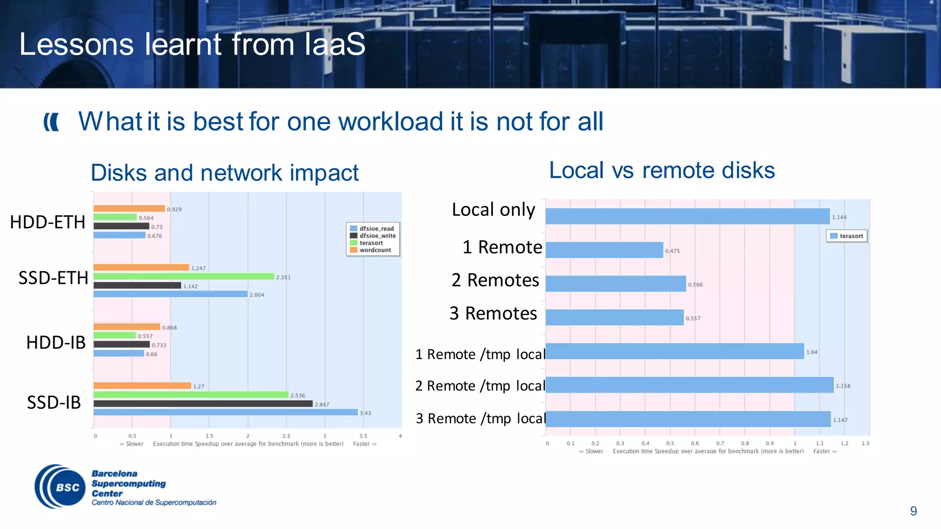Click the HDD-ETH wordcount bar labeled 0.929
The height and width of the screenshot is (529, 941).
tap(129, 209)
